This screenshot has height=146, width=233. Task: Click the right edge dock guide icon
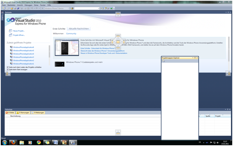click(228, 73)
